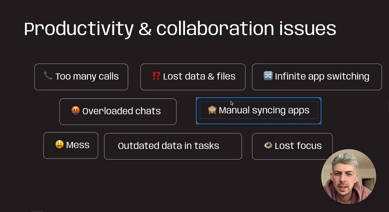Click the angry cursing face emoji

tap(76, 111)
